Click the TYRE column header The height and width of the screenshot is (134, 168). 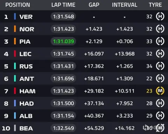tap(155, 5)
